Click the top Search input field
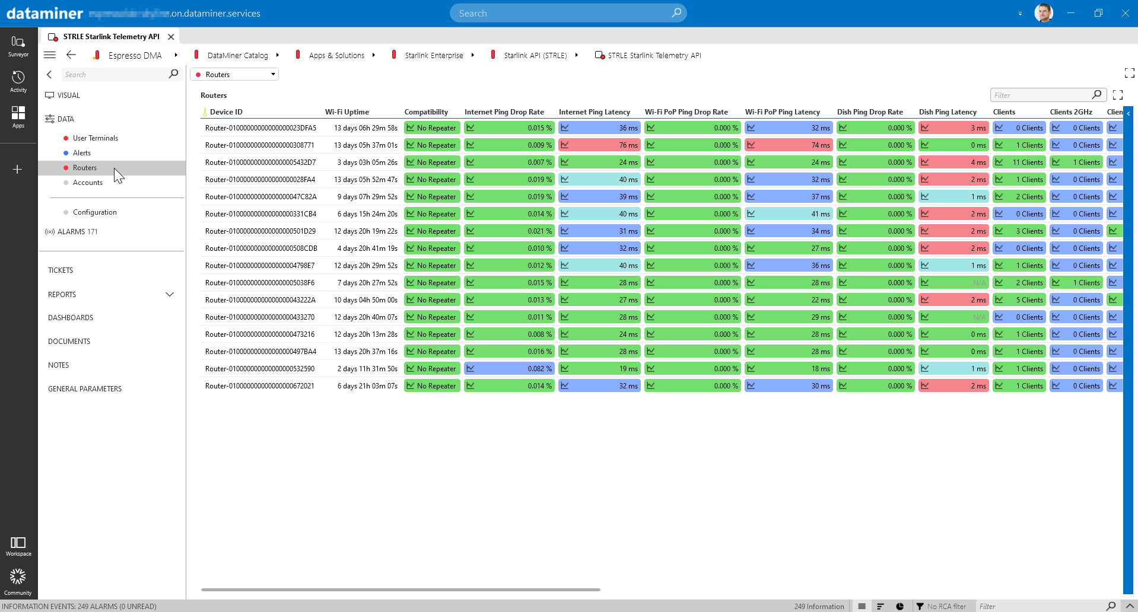The image size is (1138, 612). point(568,13)
